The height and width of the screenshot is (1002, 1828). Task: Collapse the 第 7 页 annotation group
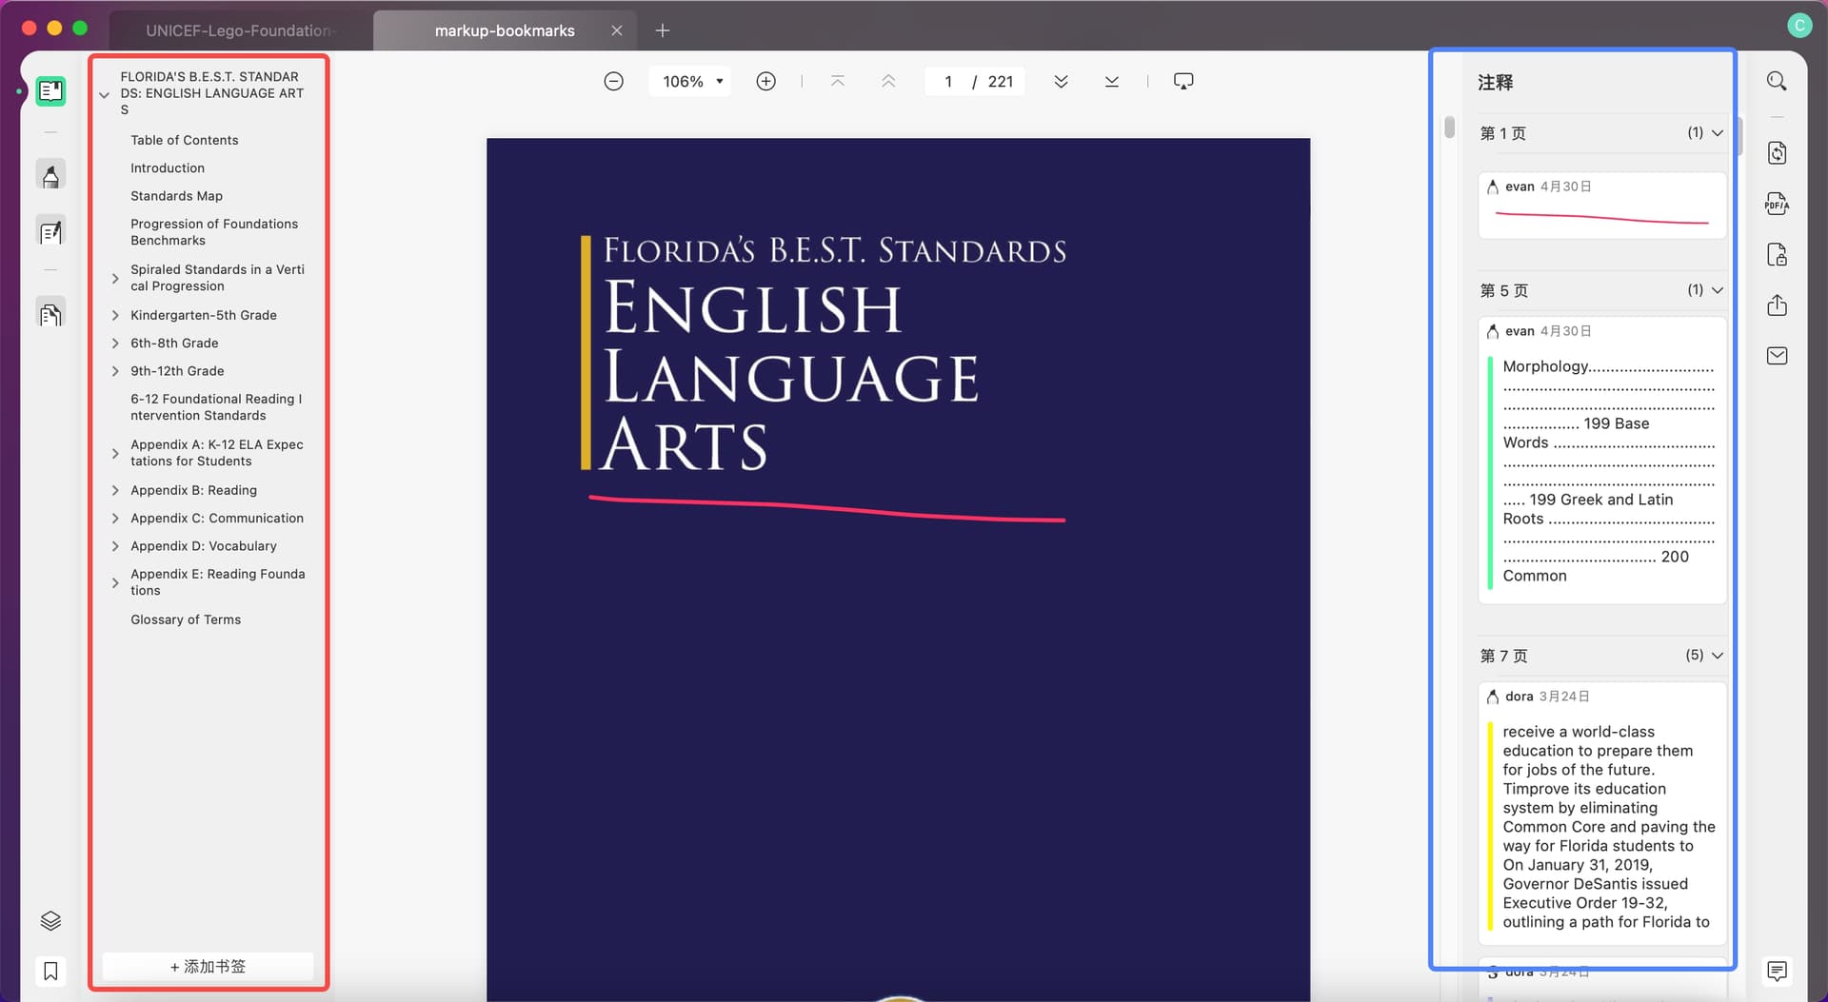coord(1717,656)
